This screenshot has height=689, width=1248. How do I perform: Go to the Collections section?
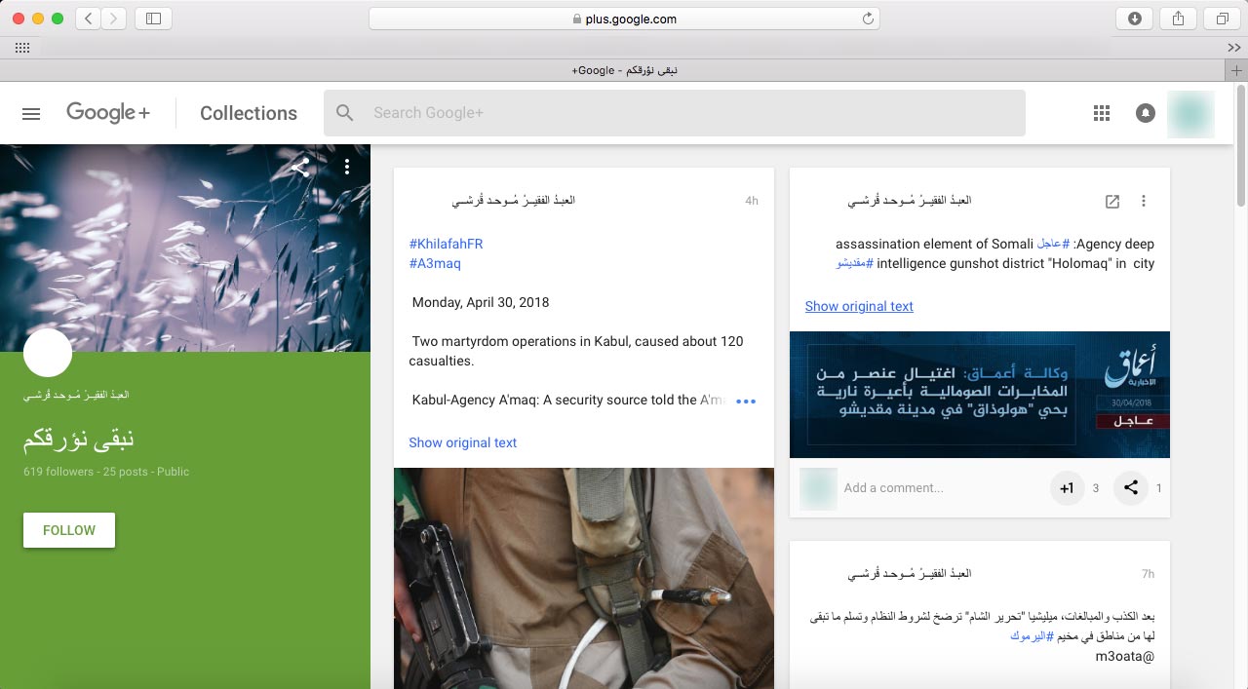[x=249, y=113]
